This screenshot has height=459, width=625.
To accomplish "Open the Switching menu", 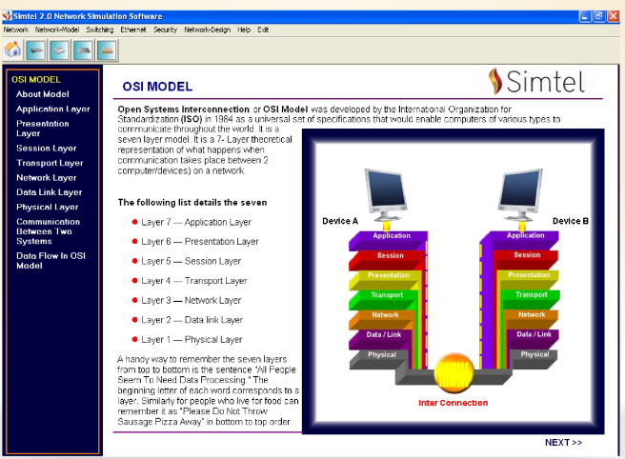I will 99,30.
